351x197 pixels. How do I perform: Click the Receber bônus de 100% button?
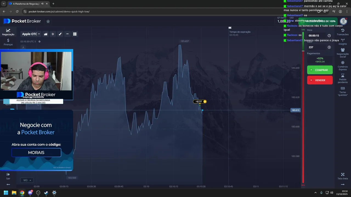(x=318, y=21)
